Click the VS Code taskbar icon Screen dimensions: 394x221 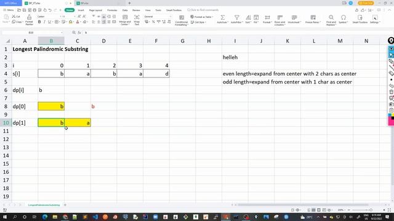[x=95, y=217]
